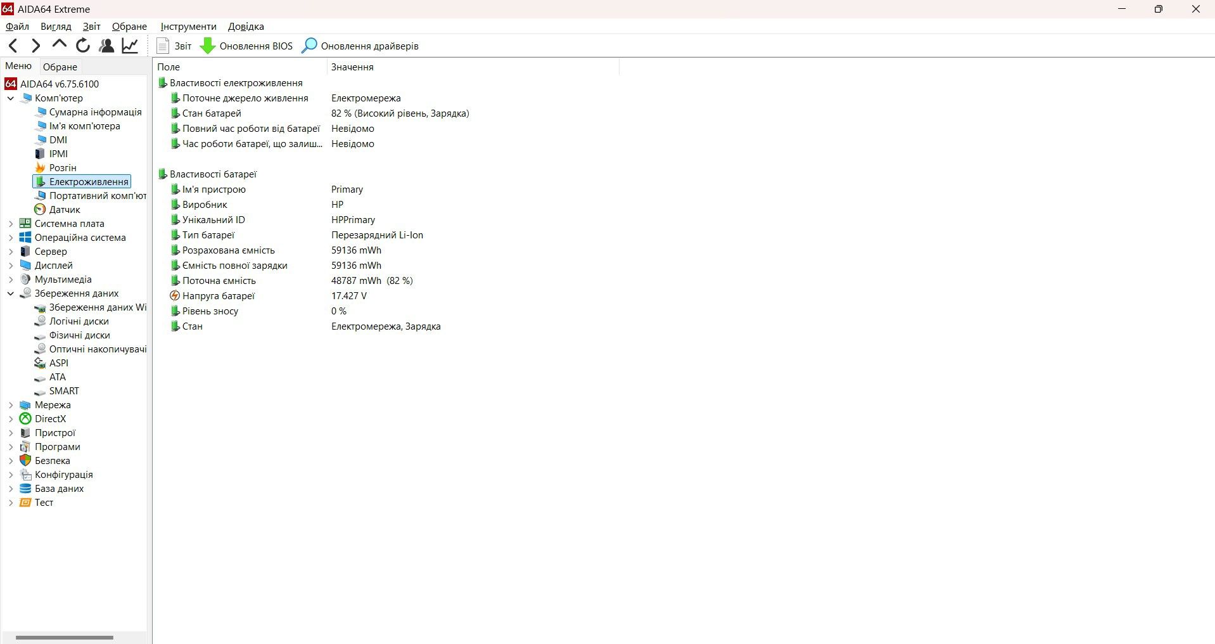Image resolution: width=1215 pixels, height=644 pixels.
Task: Select Портативний комп'ютер tree item
Action: 98,196
